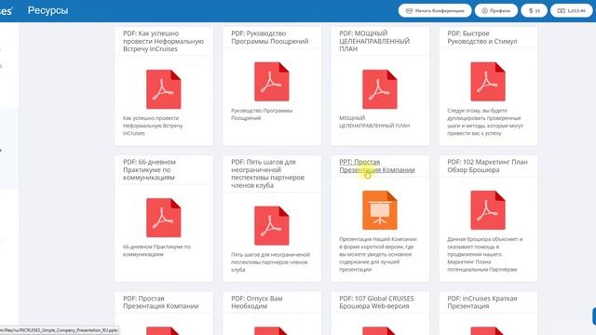Open the 'PDF: МОЩНЫЙ ЦЕЛЕНАПРАВЛЕННЫЙ ПЛАН' title link
Viewport: 596px width, 335px height.
pyautogui.click(x=374, y=41)
